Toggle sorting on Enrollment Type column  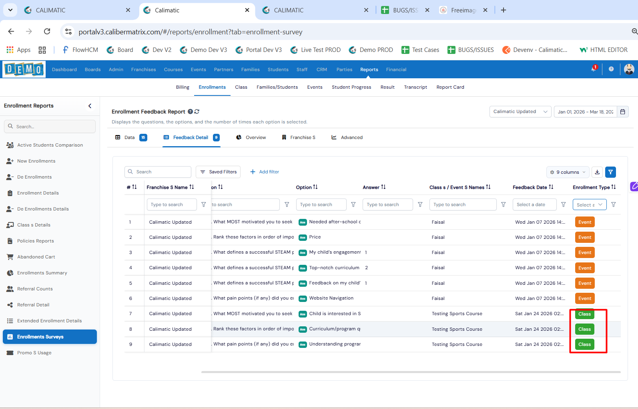click(614, 187)
